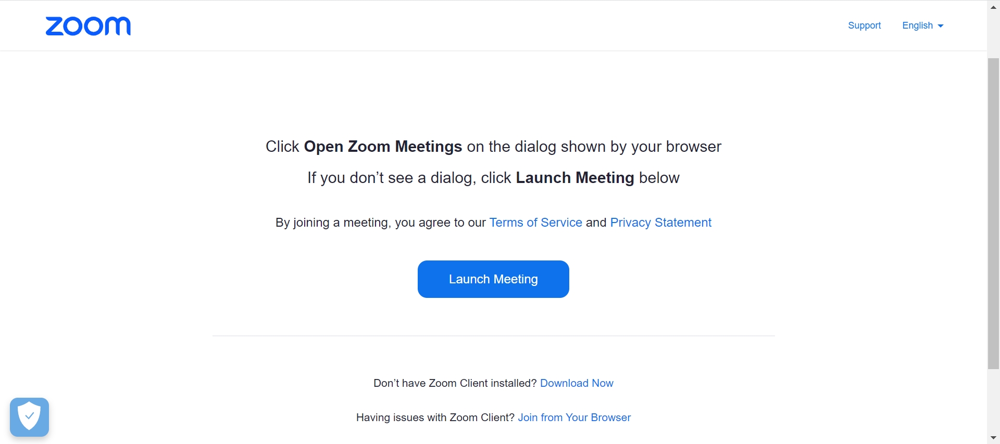Click the scrollbar up arrow
Screen dimensions: 1000x444
(x=994, y=7)
